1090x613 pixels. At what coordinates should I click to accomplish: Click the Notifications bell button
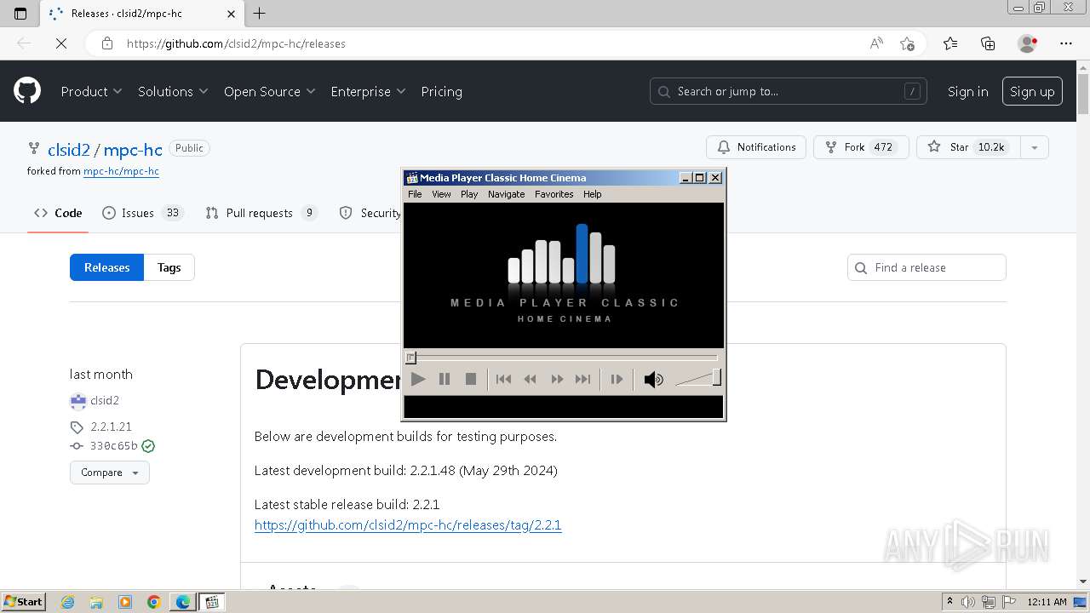[x=756, y=147]
